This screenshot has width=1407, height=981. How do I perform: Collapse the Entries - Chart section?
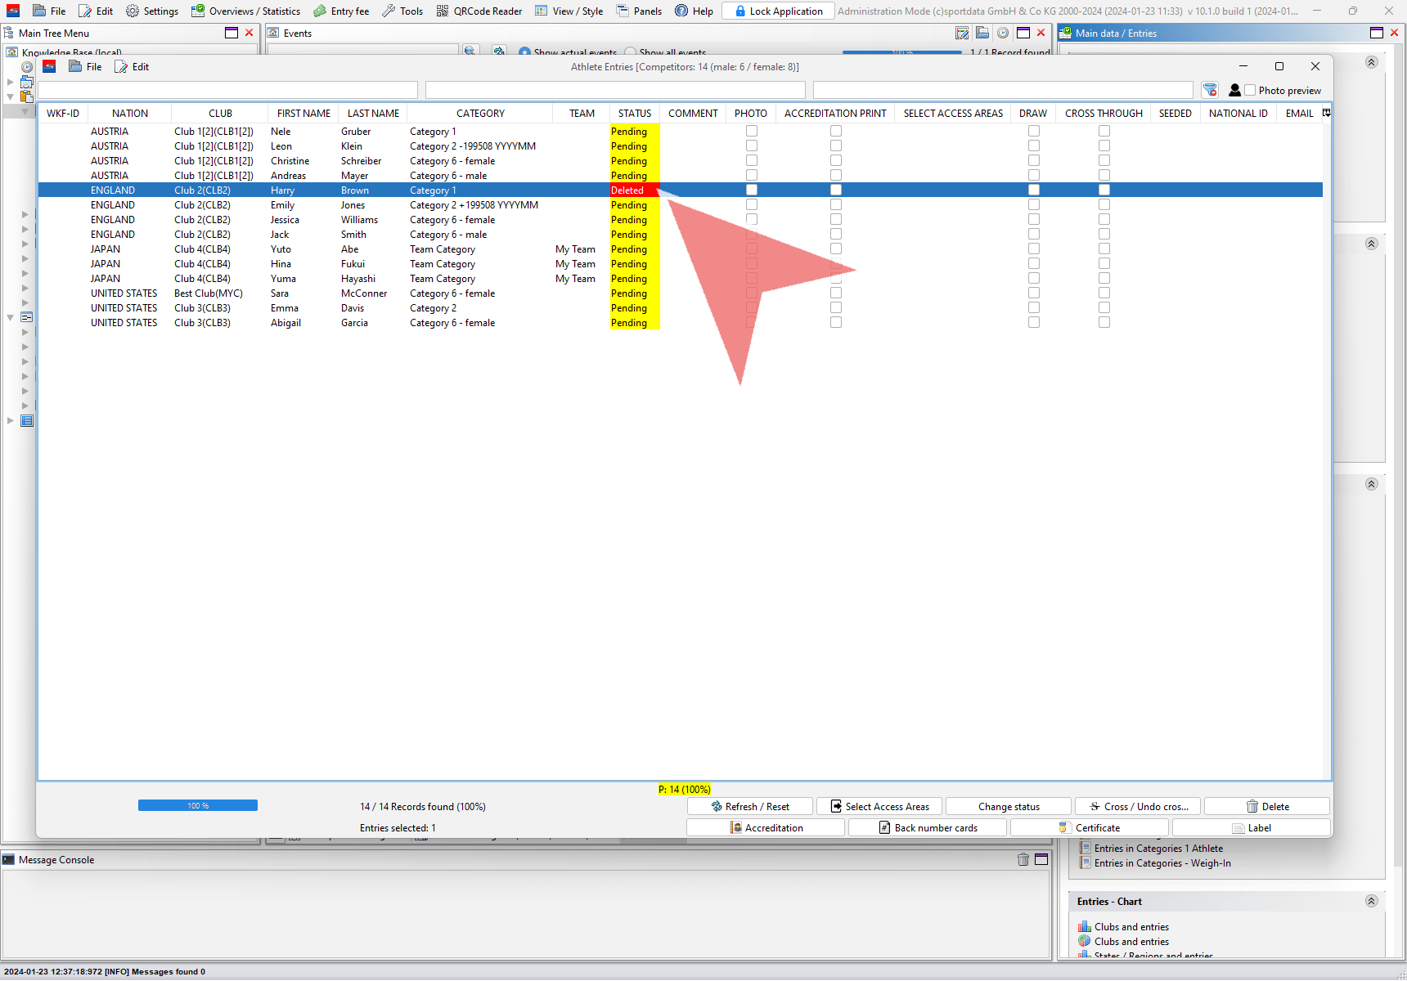tap(1371, 901)
